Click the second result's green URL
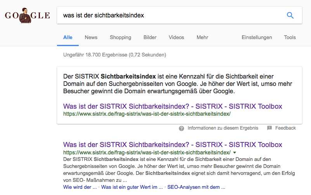The image size is (311, 195). (x=147, y=153)
